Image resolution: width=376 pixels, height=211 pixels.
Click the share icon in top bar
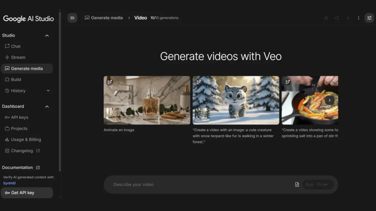click(x=337, y=18)
